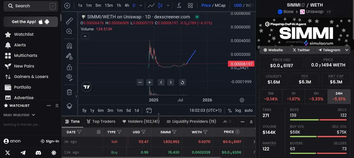
Task: Toggle stay-in-drawing-mode pencil lock tool
Action: pyautogui.click(x=69, y=56)
